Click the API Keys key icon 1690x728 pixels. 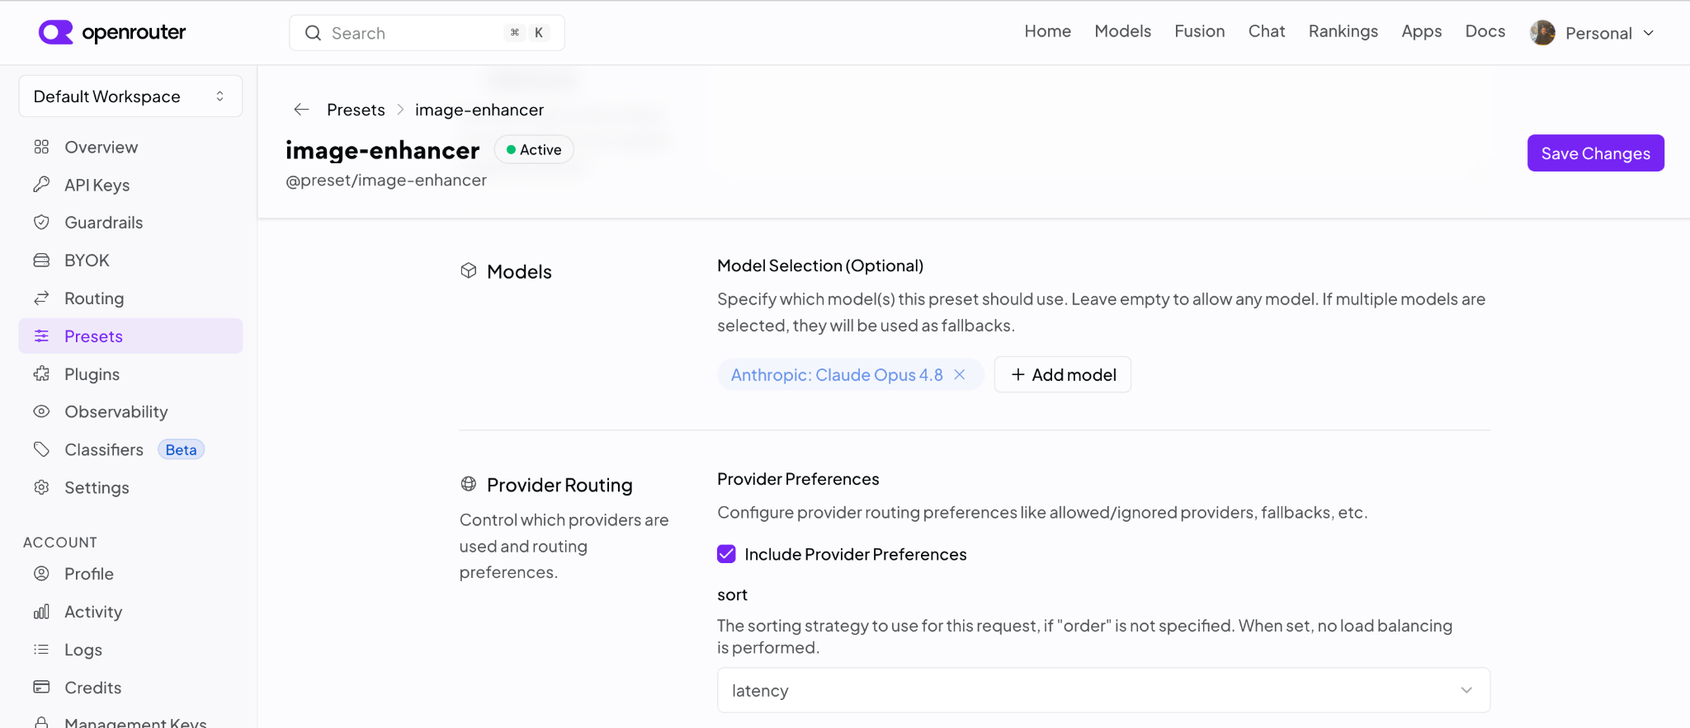[41, 185]
